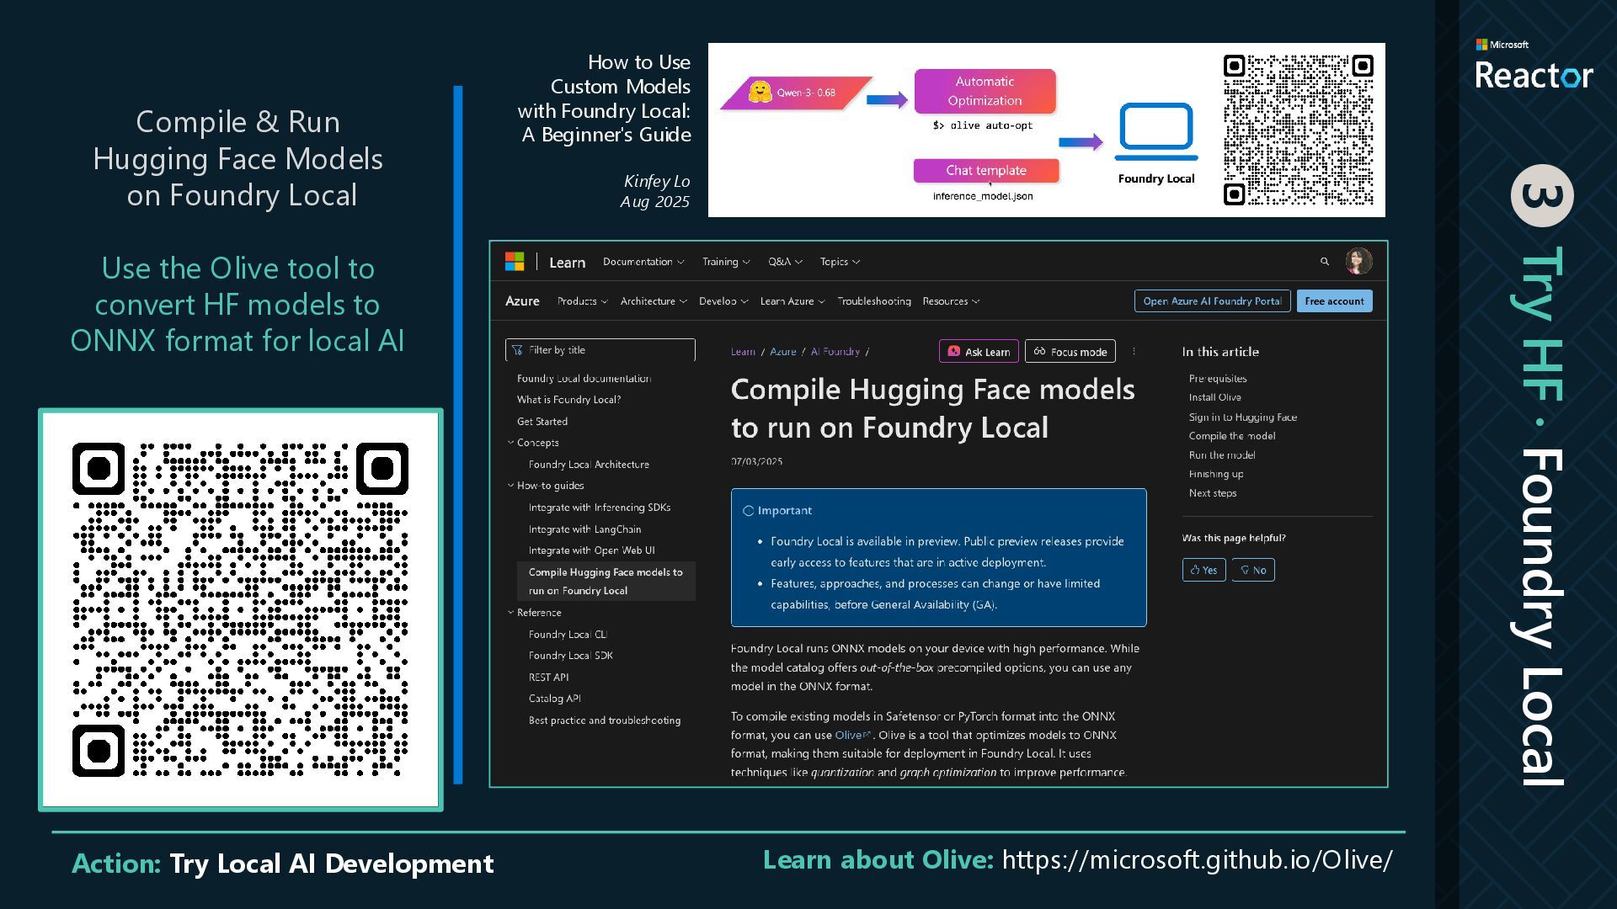Open the Resources dropdown menu
Image resolution: width=1617 pixels, height=909 pixels.
pos(951,301)
